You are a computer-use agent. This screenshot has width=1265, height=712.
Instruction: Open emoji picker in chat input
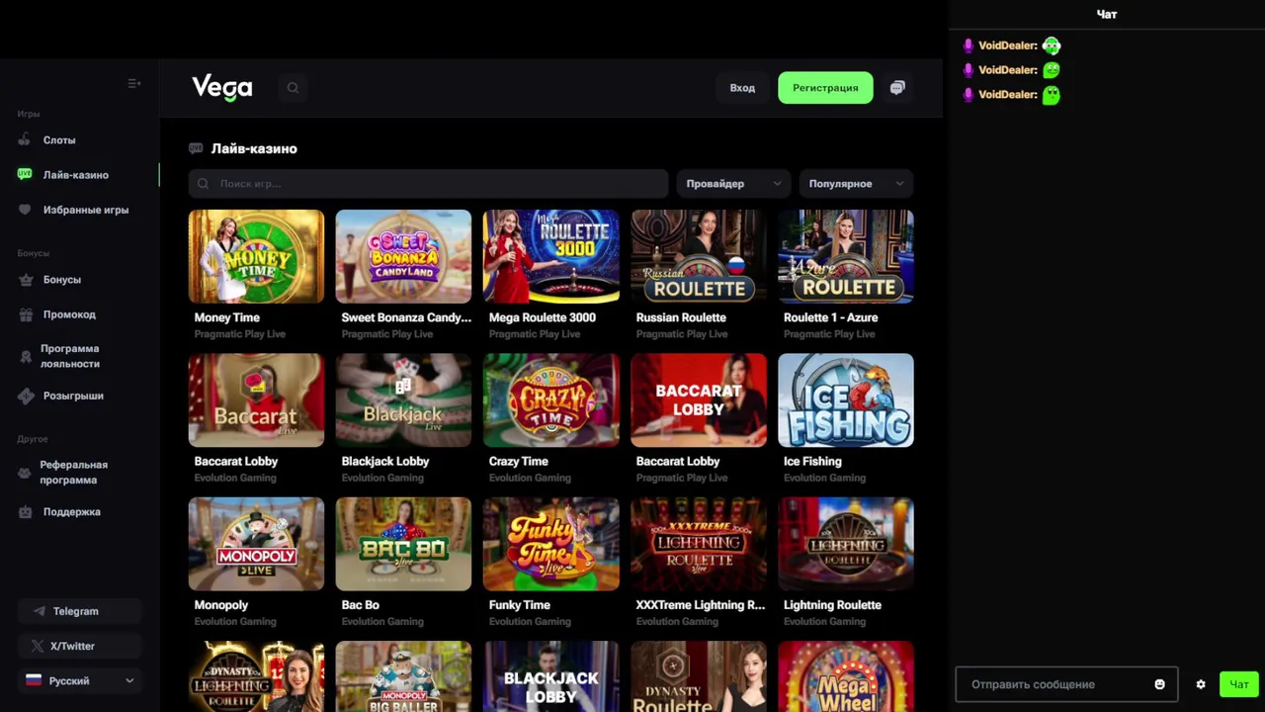1160,684
